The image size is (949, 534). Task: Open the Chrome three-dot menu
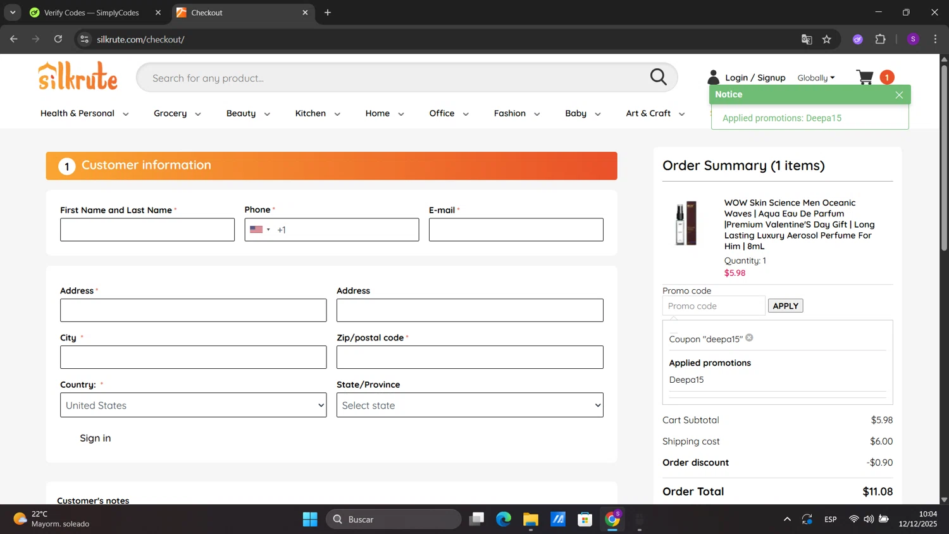tap(935, 39)
